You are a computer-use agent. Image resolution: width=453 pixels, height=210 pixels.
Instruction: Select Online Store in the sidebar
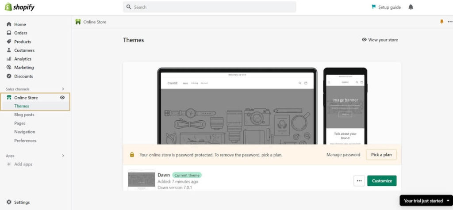[26, 98]
